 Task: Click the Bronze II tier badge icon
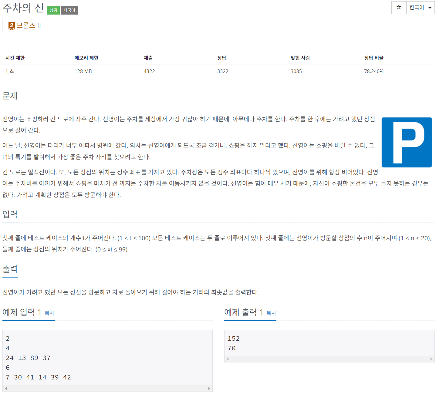coord(12,26)
